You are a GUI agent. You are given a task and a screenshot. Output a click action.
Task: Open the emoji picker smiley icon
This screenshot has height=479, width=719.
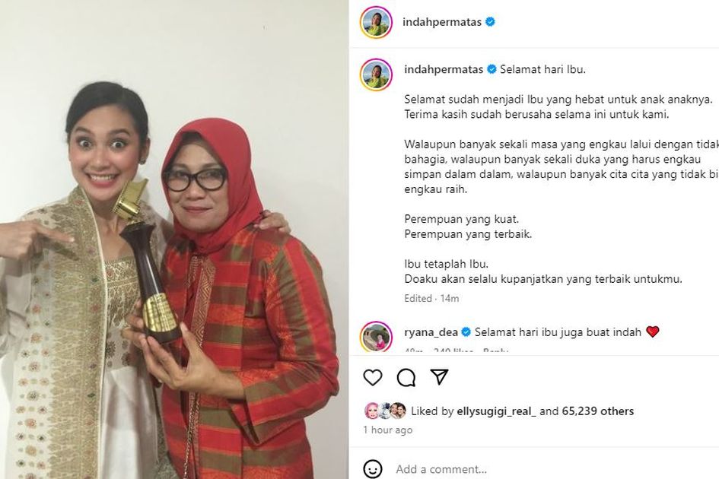(x=373, y=469)
